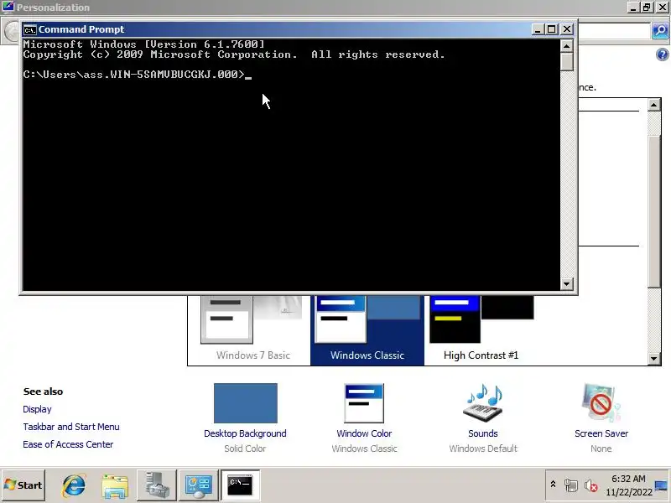671x503 pixels.
Task: Switch to Command Prompt taskbar button
Action: pos(240,485)
